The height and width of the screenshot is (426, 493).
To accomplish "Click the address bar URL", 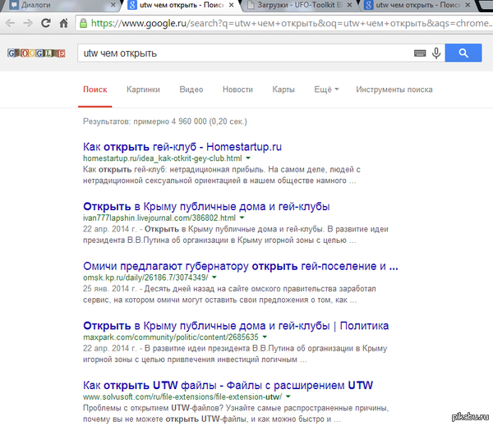I will click(291, 23).
